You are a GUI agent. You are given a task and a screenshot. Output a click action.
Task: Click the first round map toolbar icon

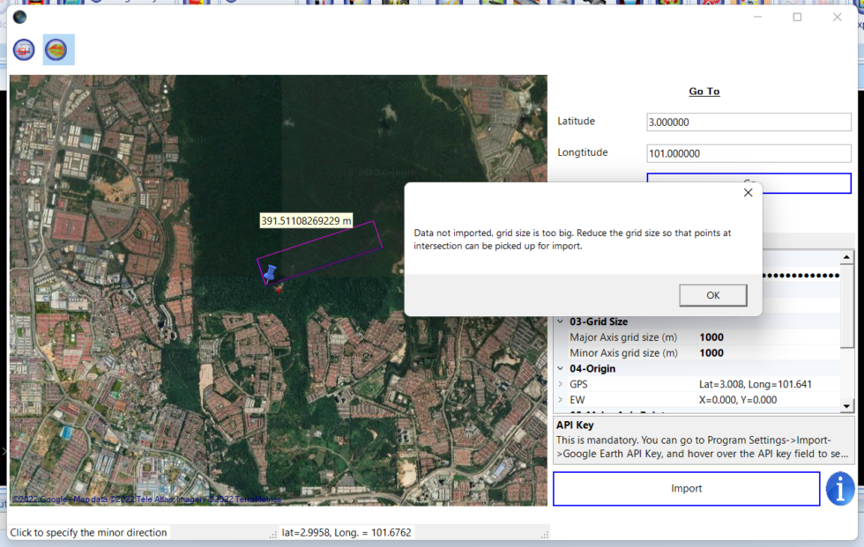[24, 50]
